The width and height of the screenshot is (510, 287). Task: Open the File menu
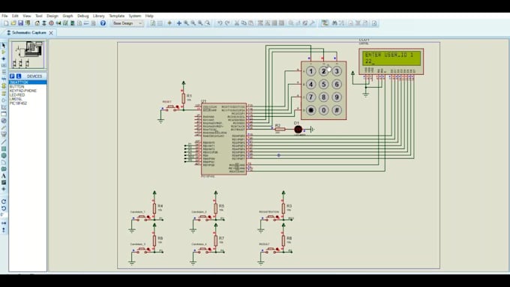pyautogui.click(x=4, y=16)
